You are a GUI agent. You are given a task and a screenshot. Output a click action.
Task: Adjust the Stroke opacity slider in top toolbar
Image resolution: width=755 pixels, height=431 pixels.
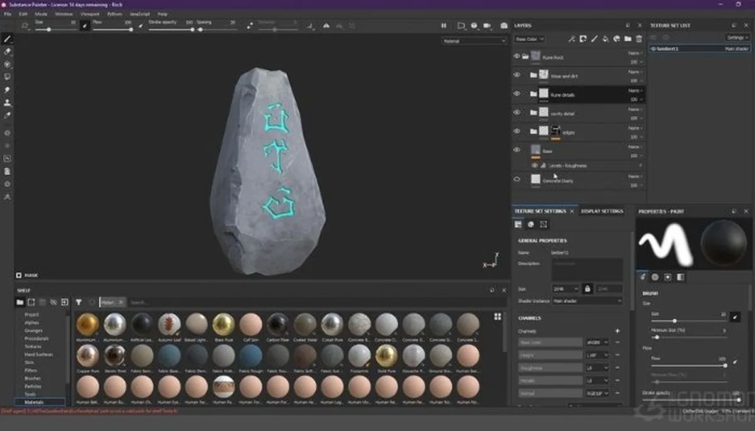coord(171,30)
